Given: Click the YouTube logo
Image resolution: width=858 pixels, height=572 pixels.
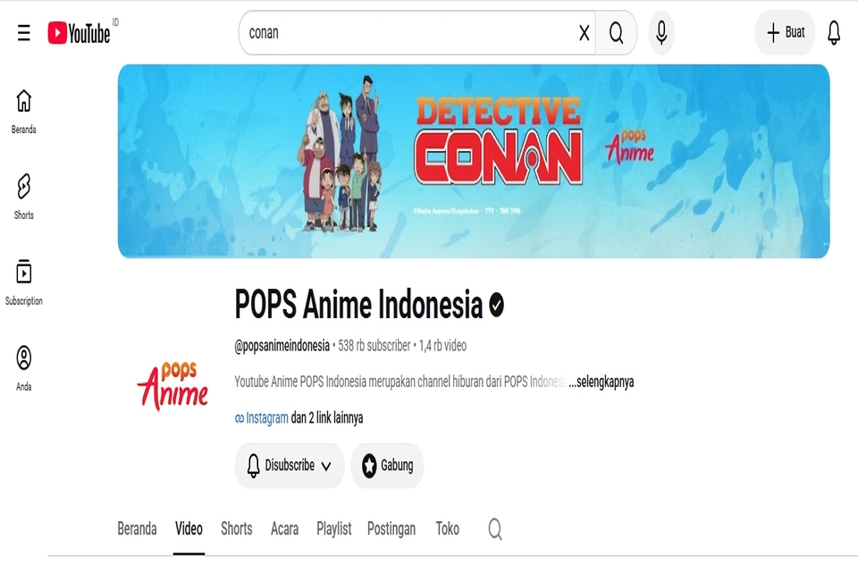Looking at the screenshot, I should pyautogui.click(x=80, y=33).
